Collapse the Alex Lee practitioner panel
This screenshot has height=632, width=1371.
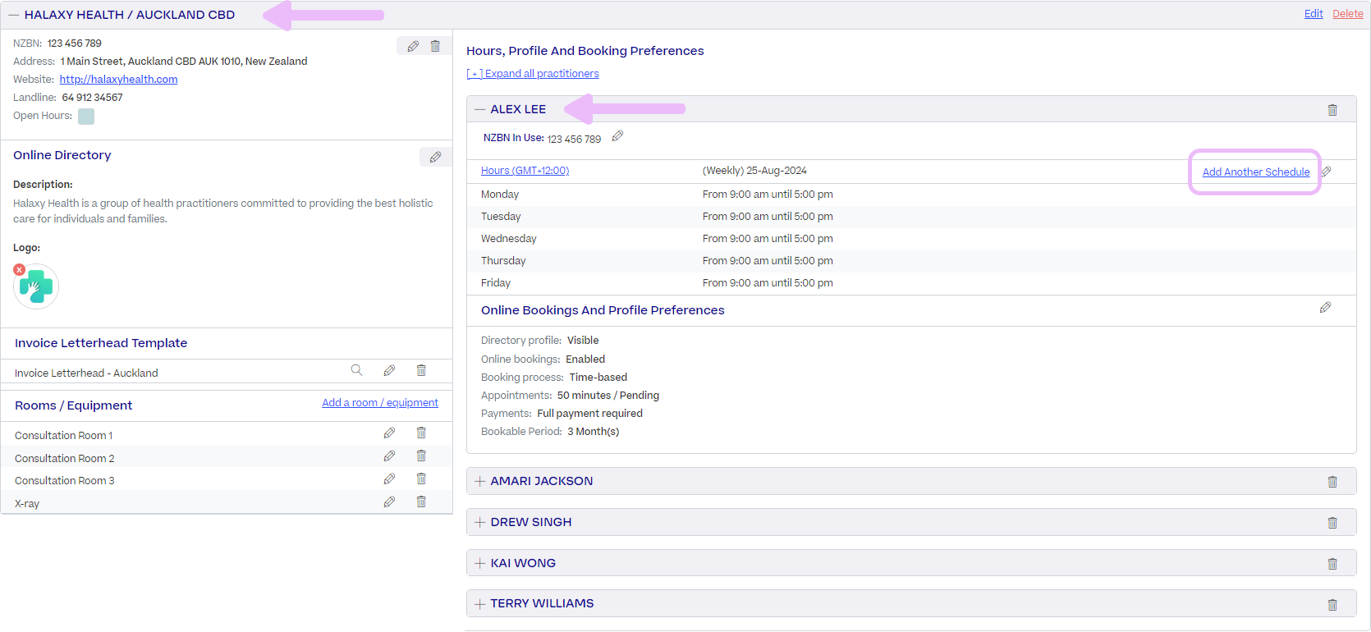tap(480, 109)
